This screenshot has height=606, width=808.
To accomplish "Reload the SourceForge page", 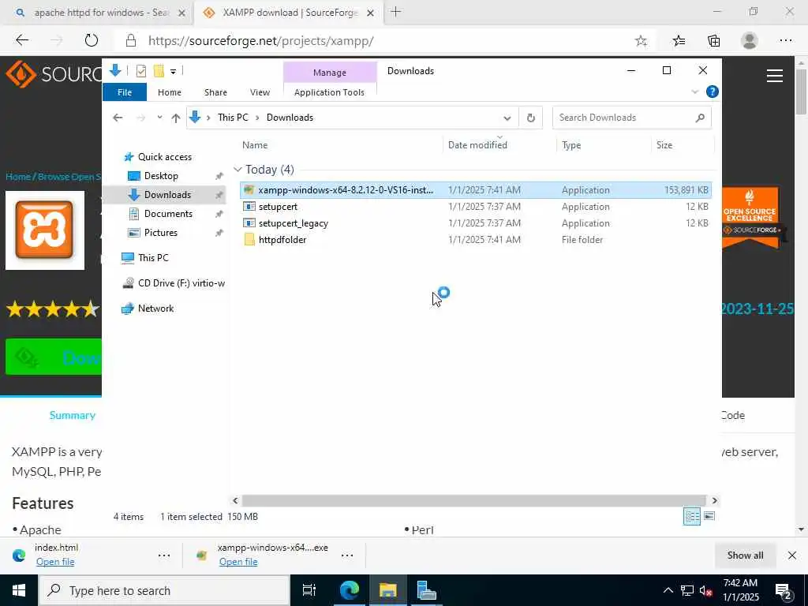I will coord(92,40).
